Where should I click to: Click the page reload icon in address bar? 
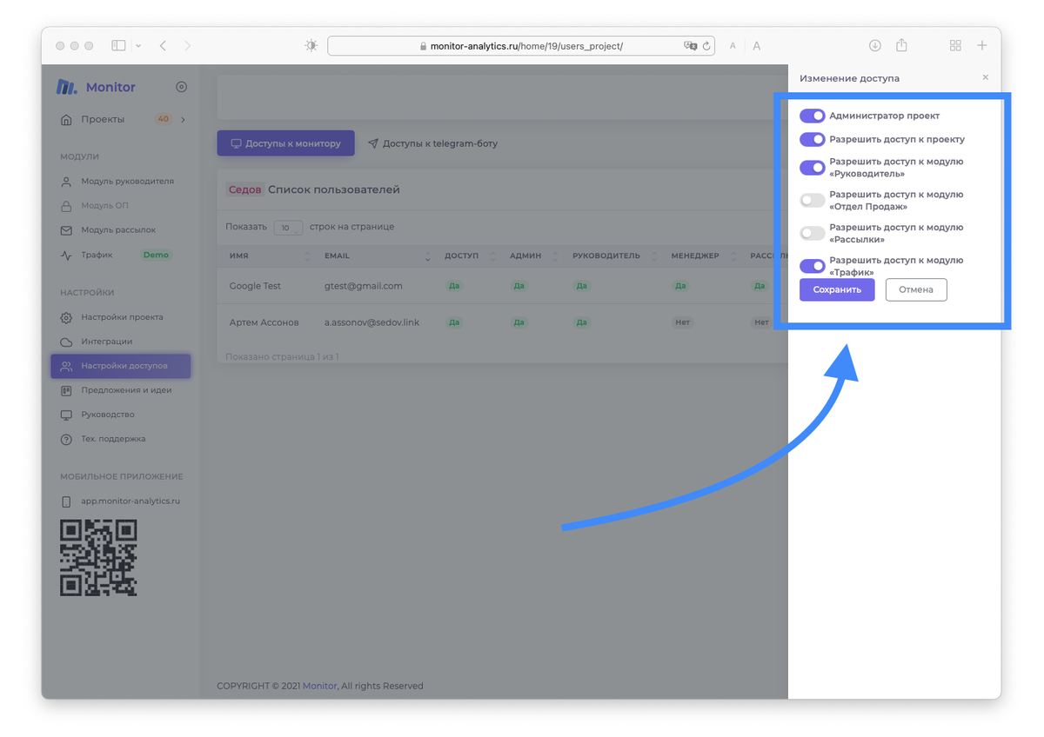click(706, 46)
